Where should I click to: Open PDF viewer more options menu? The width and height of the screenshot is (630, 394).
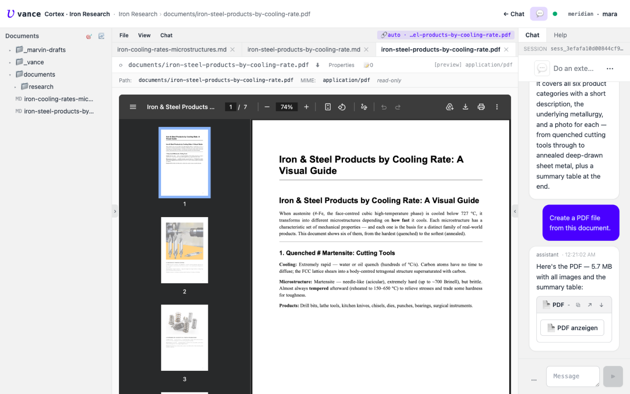click(x=497, y=107)
